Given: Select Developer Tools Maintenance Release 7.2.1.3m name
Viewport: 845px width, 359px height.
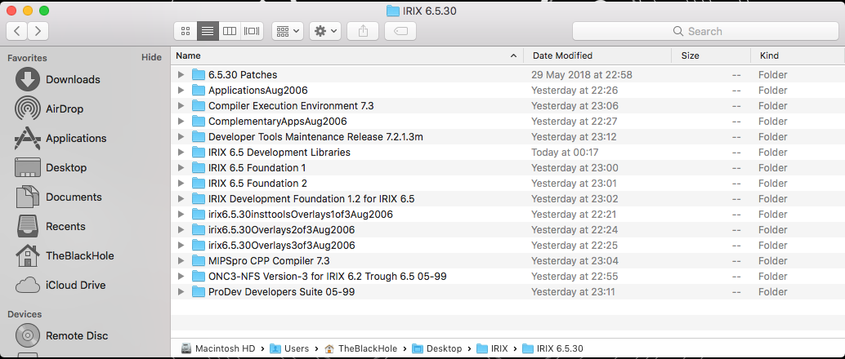Looking at the screenshot, I should pos(315,137).
